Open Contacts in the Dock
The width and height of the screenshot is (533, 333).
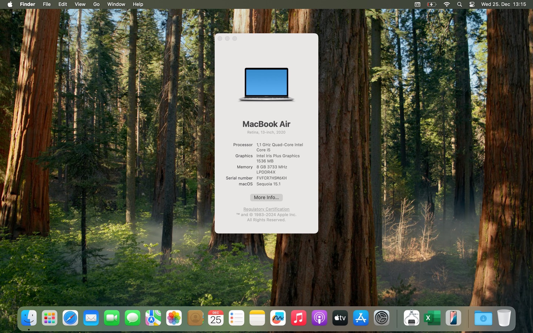195,318
